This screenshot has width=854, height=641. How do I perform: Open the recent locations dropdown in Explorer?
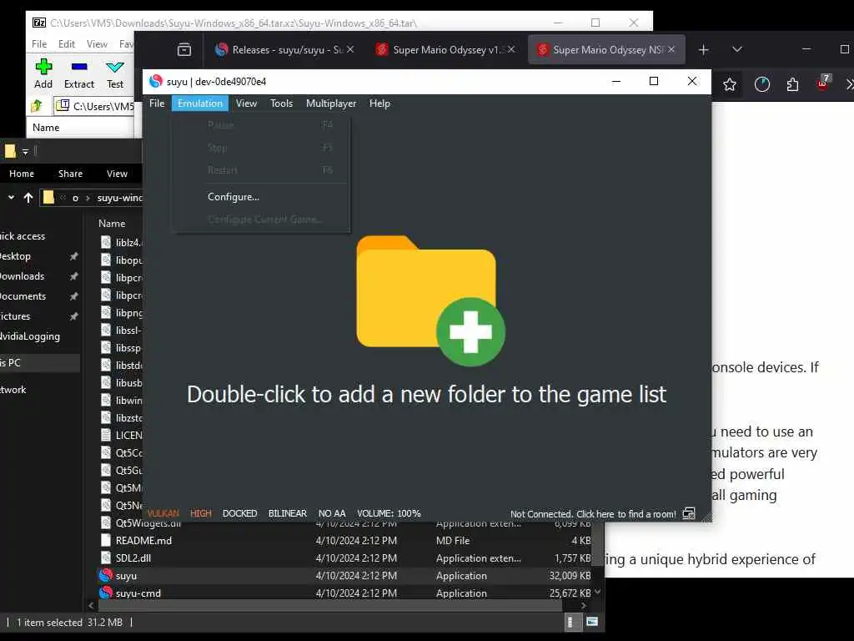11,197
